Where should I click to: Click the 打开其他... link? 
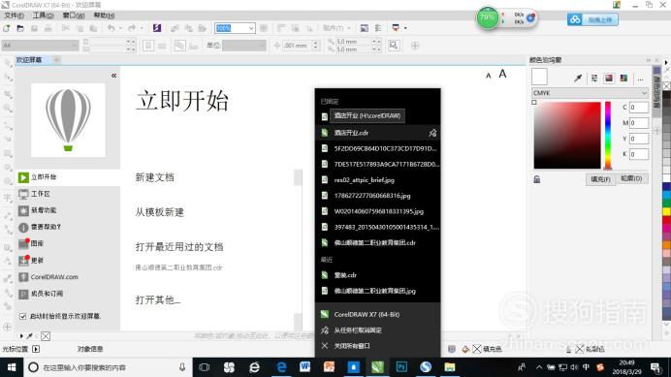click(x=157, y=300)
